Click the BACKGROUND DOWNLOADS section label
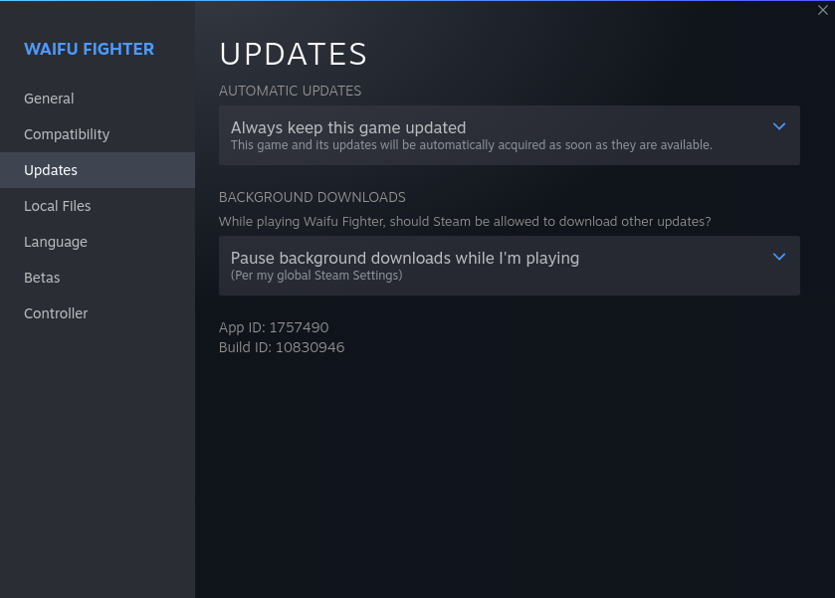The image size is (835, 598). pos(313,197)
